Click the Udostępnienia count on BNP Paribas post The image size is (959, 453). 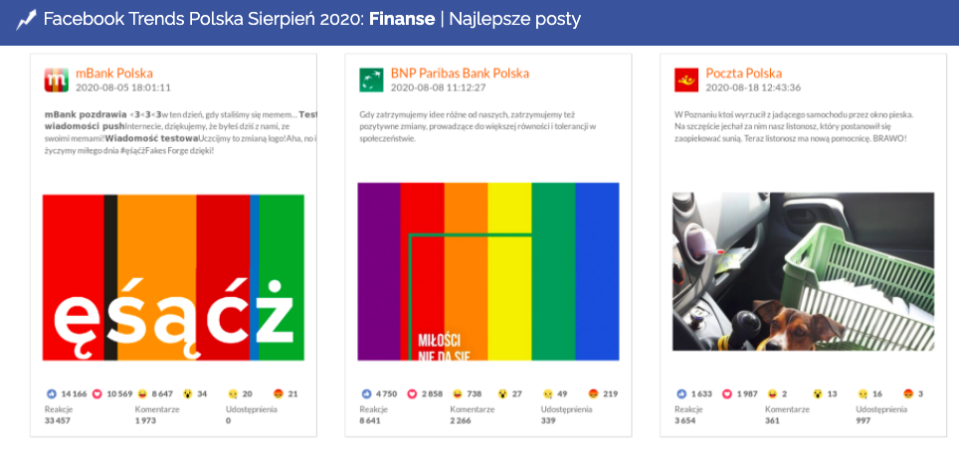tap(550, 421)
